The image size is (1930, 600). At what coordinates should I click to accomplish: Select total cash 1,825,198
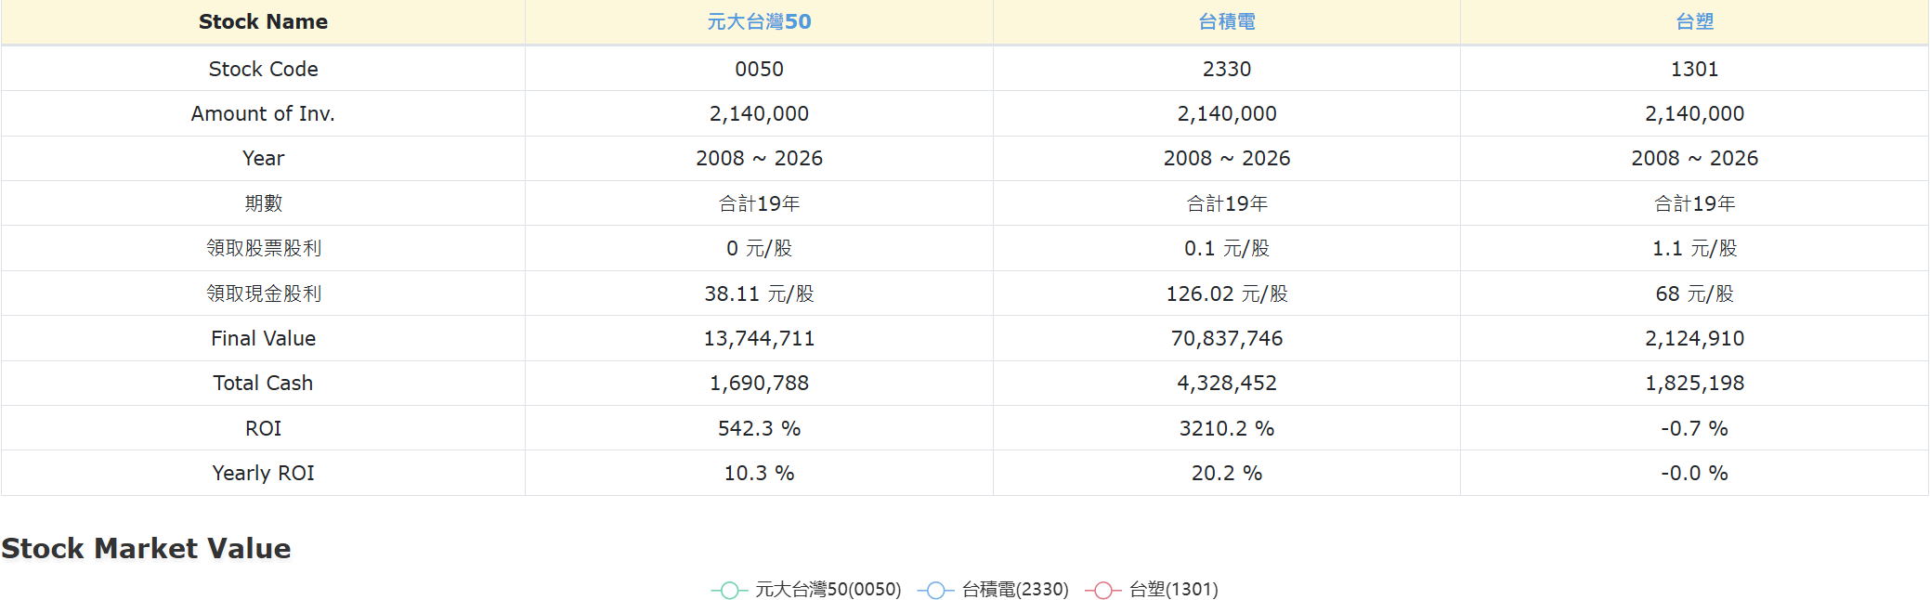[x=1694, y=383]
